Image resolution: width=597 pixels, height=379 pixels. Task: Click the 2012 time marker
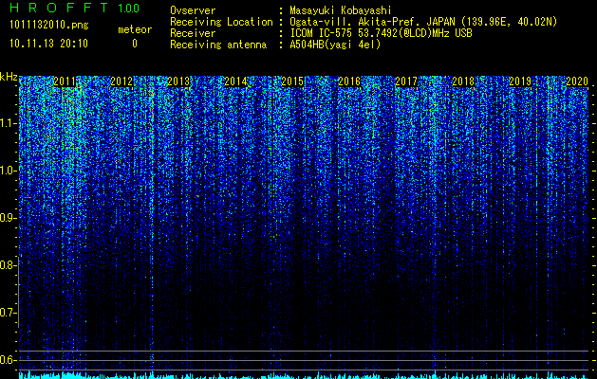tap(121, 81)
